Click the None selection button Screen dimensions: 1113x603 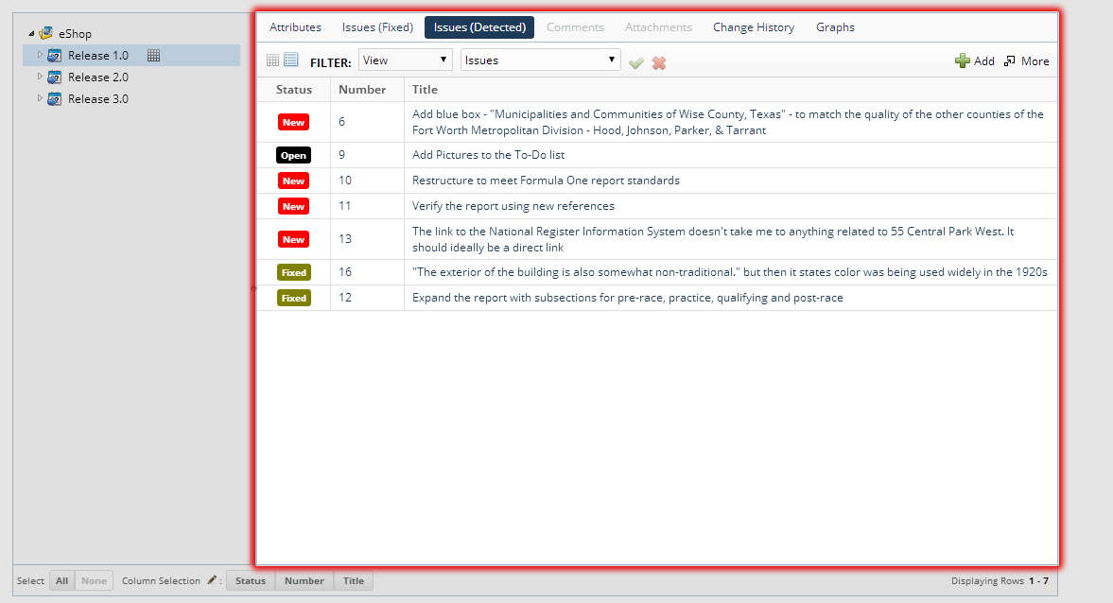click(x=94, y=580)
